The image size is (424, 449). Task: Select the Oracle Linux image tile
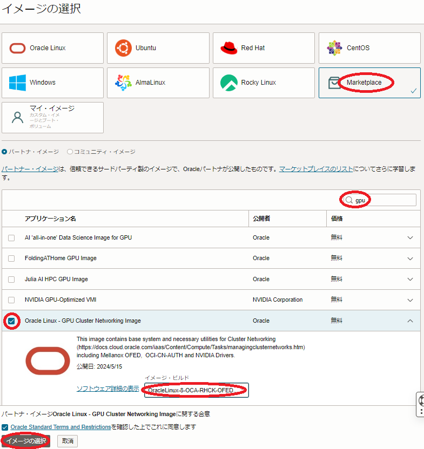(x=52, y=48)
